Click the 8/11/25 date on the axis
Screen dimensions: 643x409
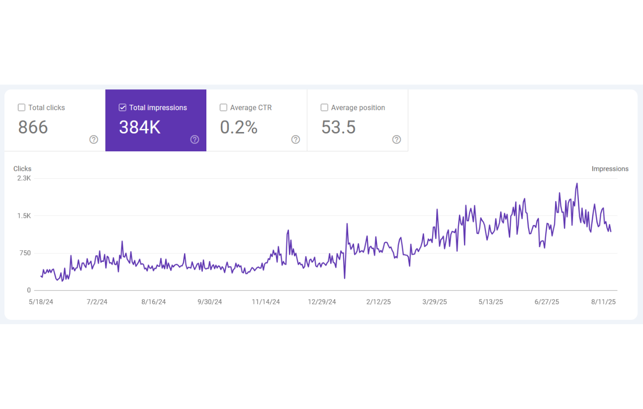pos(603,302)
